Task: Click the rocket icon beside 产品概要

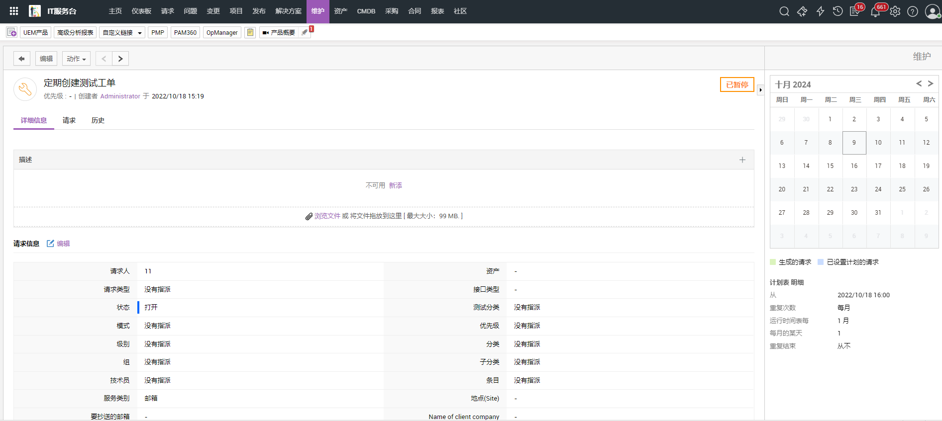Action: tap(305, 33)
